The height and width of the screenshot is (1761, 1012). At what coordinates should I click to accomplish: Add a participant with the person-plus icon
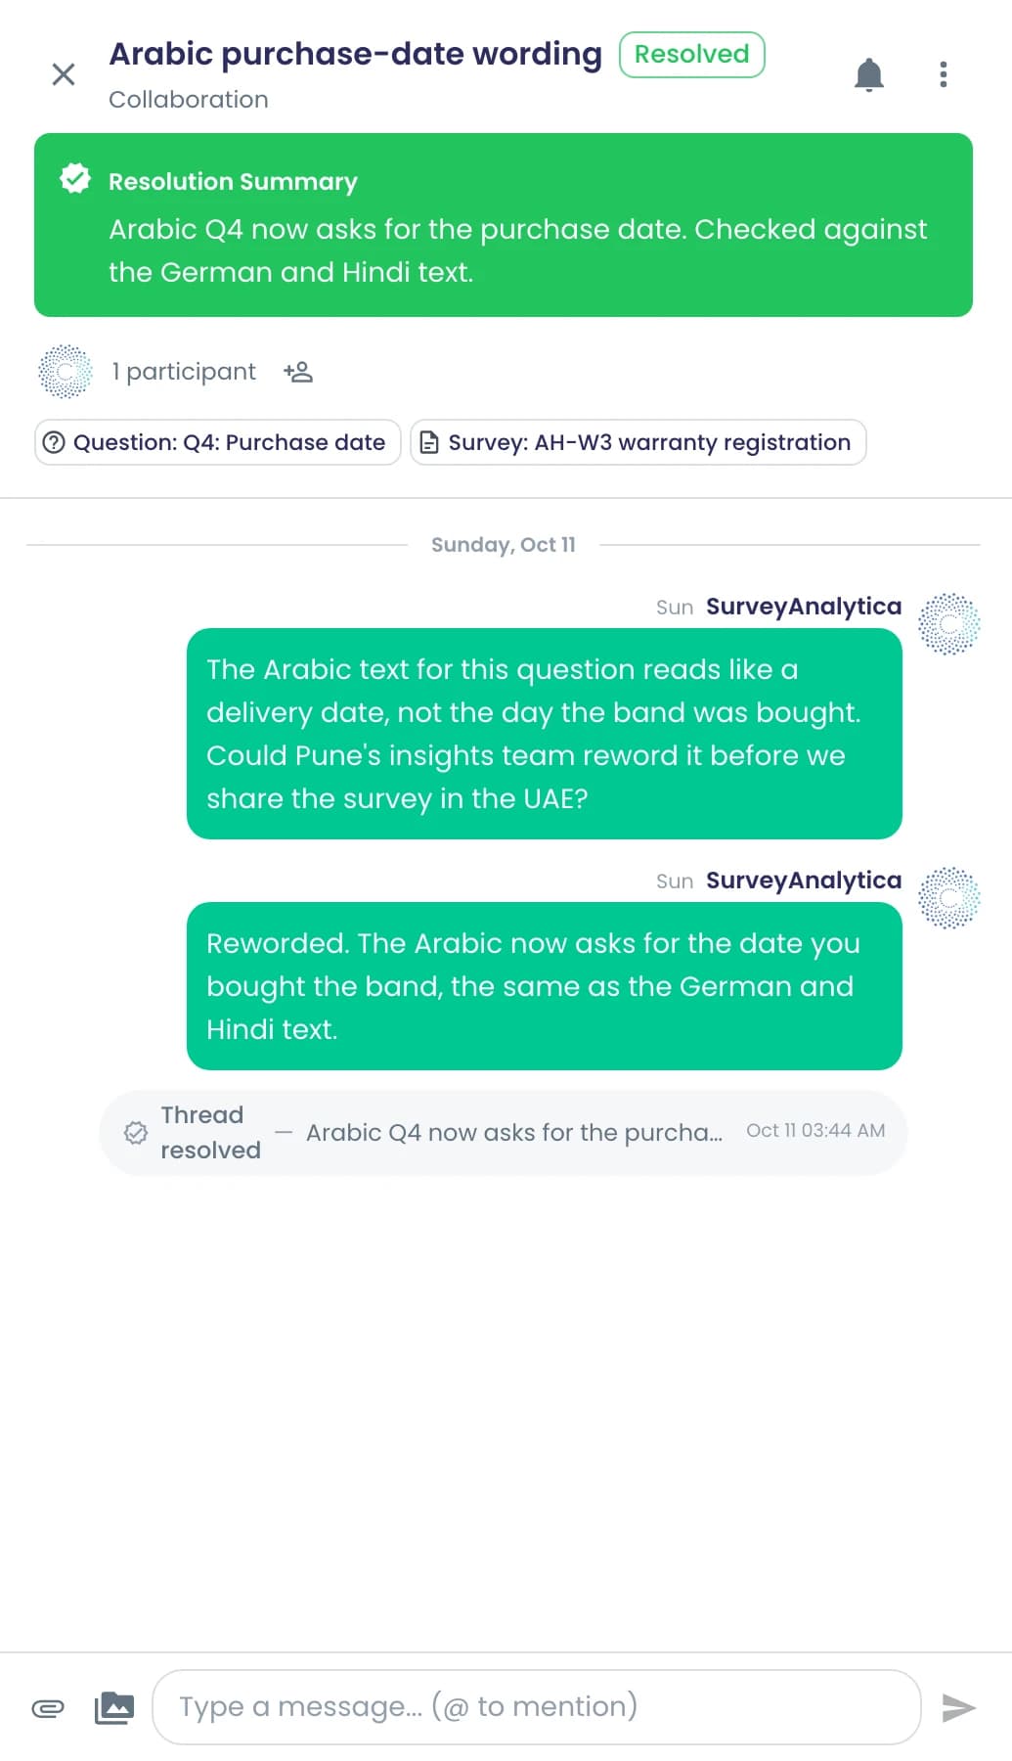point(298,372)
